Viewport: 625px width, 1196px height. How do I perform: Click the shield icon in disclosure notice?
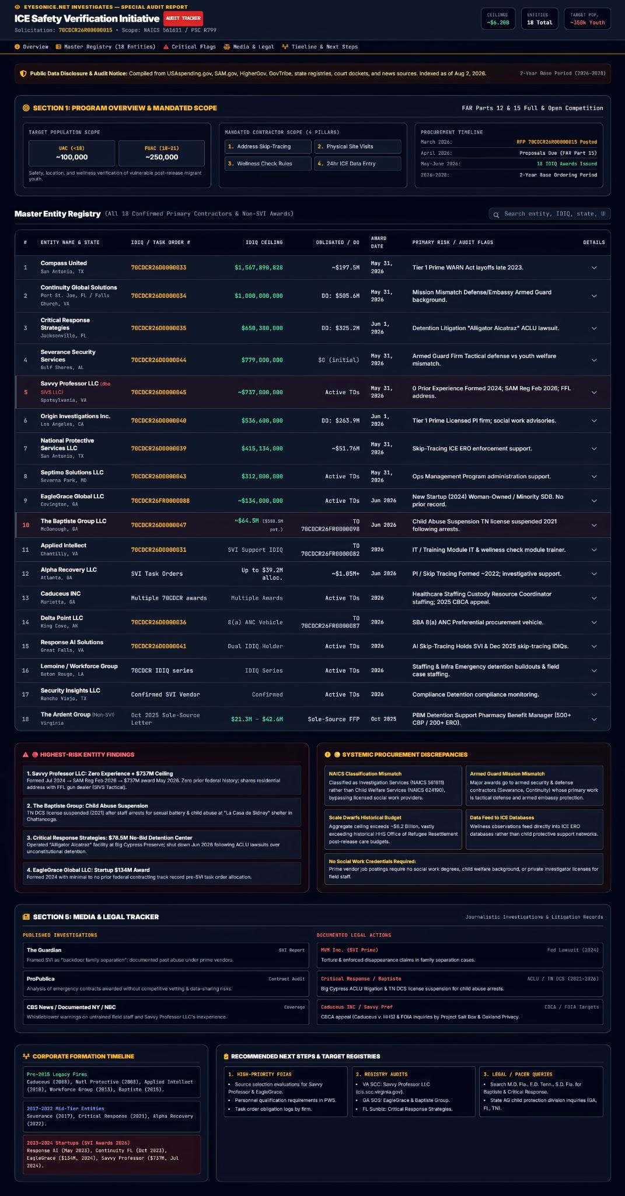(x=23, y=74)
